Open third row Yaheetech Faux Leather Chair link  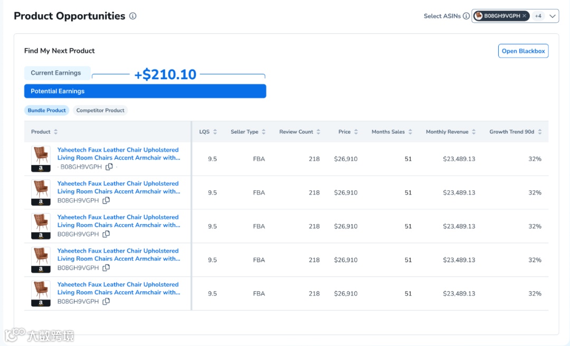click(119, 221)
